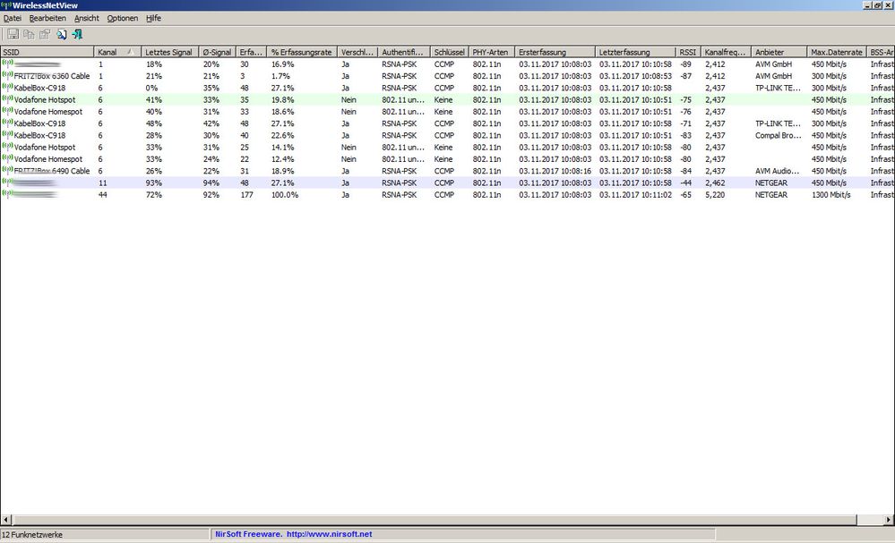Click the Copy toolbar icon
This screenshot has width=895, height=543.
(x=28, y=34)
